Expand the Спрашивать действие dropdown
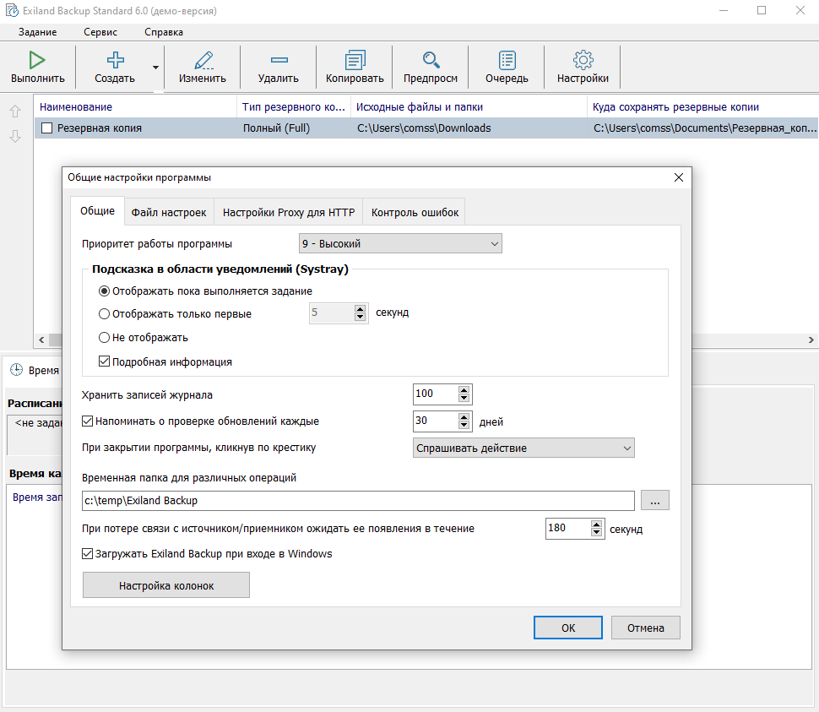Viewport: 819px width, 712px height. (523, 448)
